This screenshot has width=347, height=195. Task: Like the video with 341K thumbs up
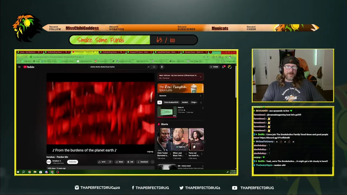click(102, 162)
